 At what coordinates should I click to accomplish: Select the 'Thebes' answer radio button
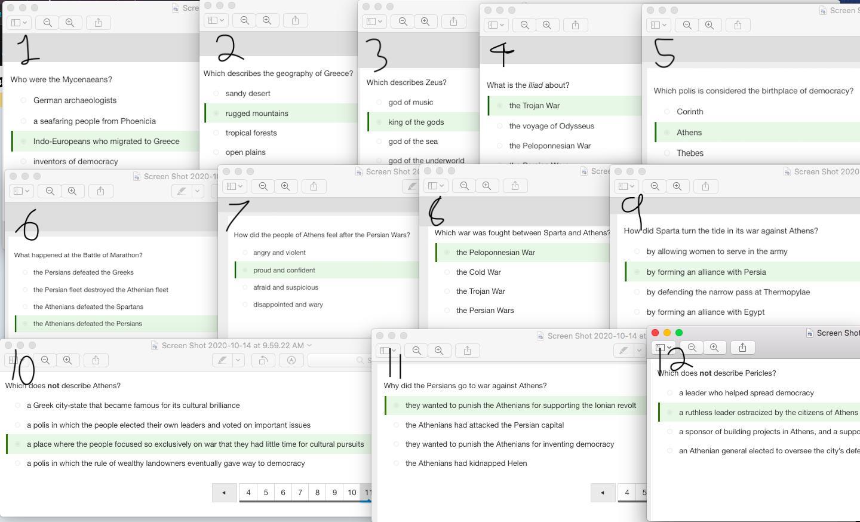tap(667, 153)
